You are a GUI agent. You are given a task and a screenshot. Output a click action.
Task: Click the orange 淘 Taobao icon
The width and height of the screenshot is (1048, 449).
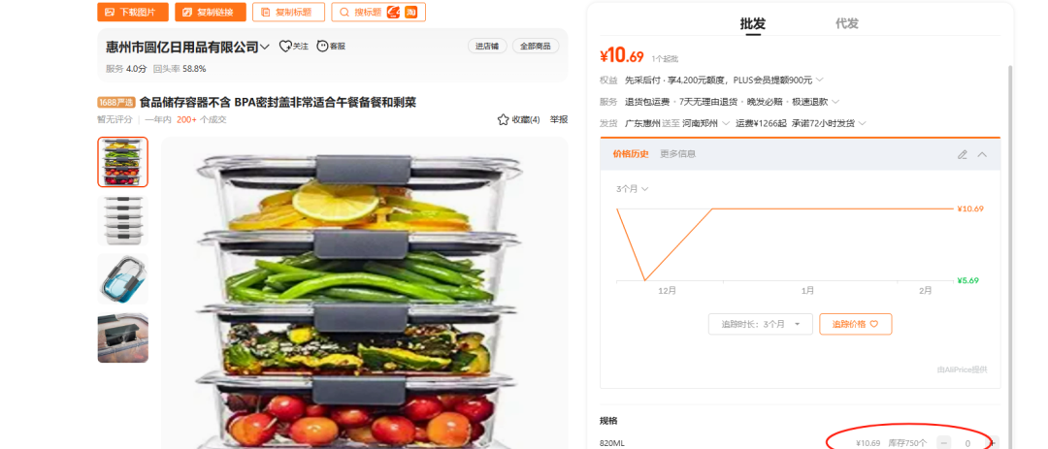pos(411,12)
